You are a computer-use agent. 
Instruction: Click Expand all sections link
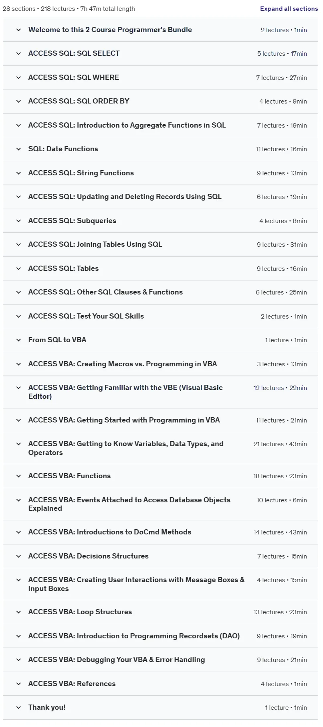pos(289,9)
